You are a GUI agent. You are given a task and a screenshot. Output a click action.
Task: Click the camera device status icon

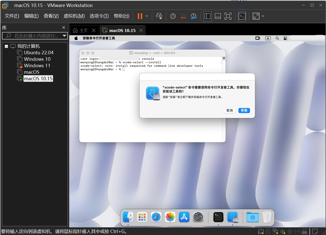click(x=290, y=231)
